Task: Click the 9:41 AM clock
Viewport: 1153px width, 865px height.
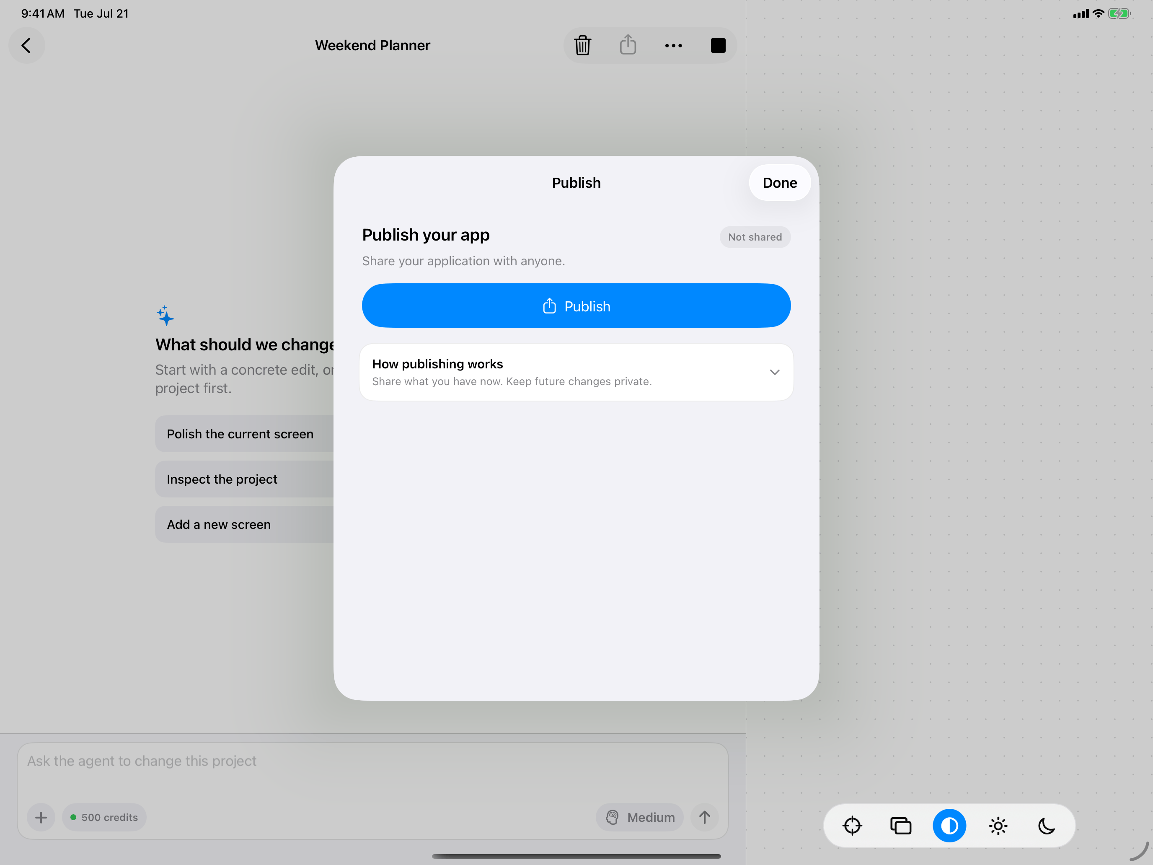Action: click(43, 13)
